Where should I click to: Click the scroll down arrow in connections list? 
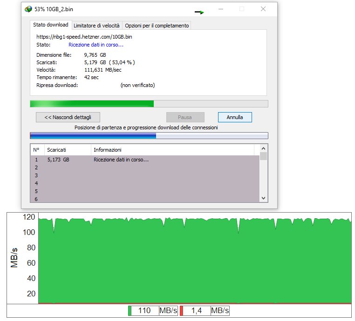[x=263, y=198]
